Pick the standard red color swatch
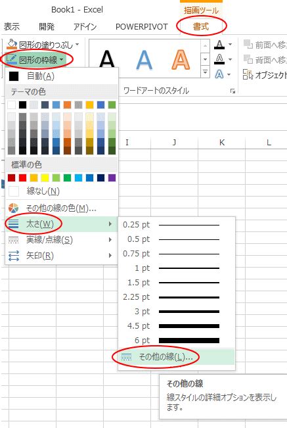Screen dimensions: 287x428 [x=23, y=178]
